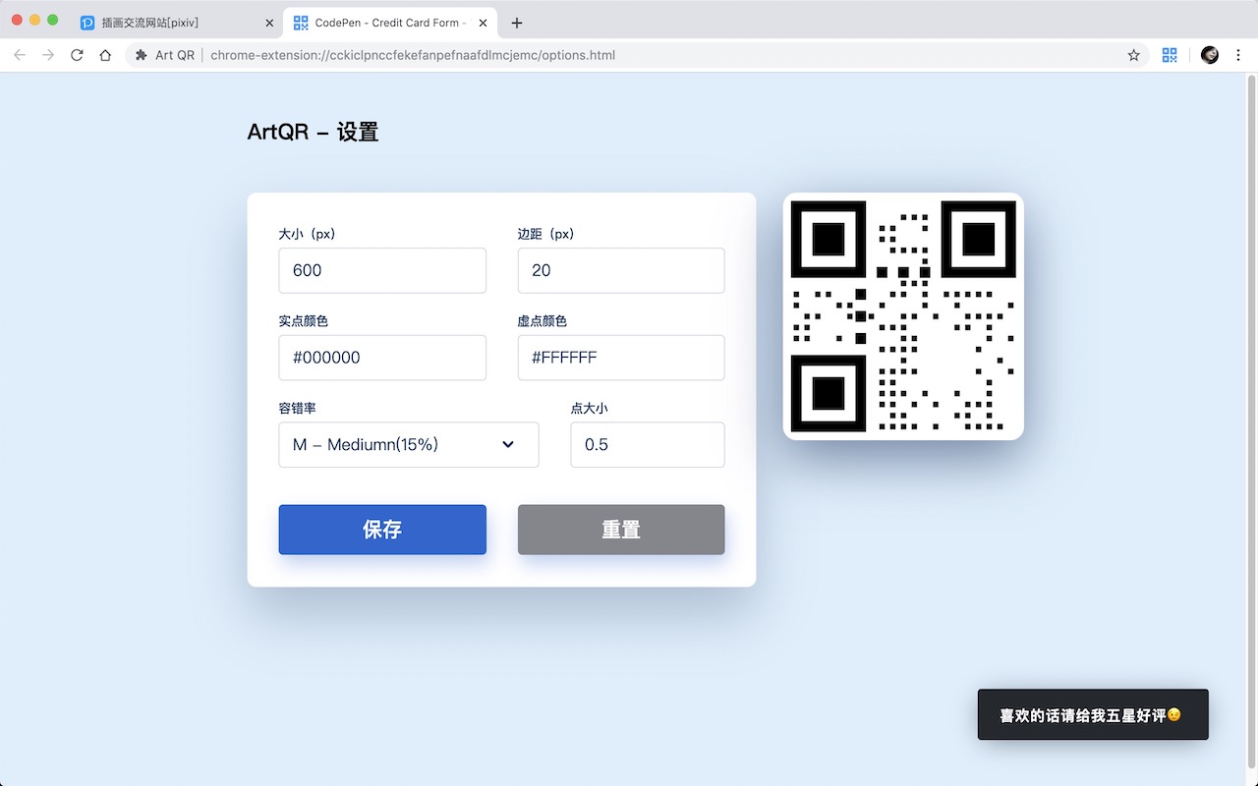Click the 点大小 label

[x=589, y=408]
